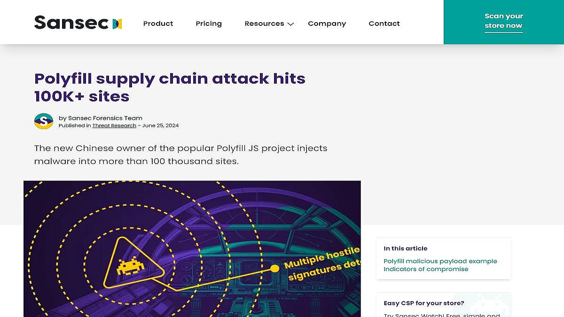This screenshot has width=564, height=317.
Task: Click the Scan your store now button
Action: (x=503, y=22)
